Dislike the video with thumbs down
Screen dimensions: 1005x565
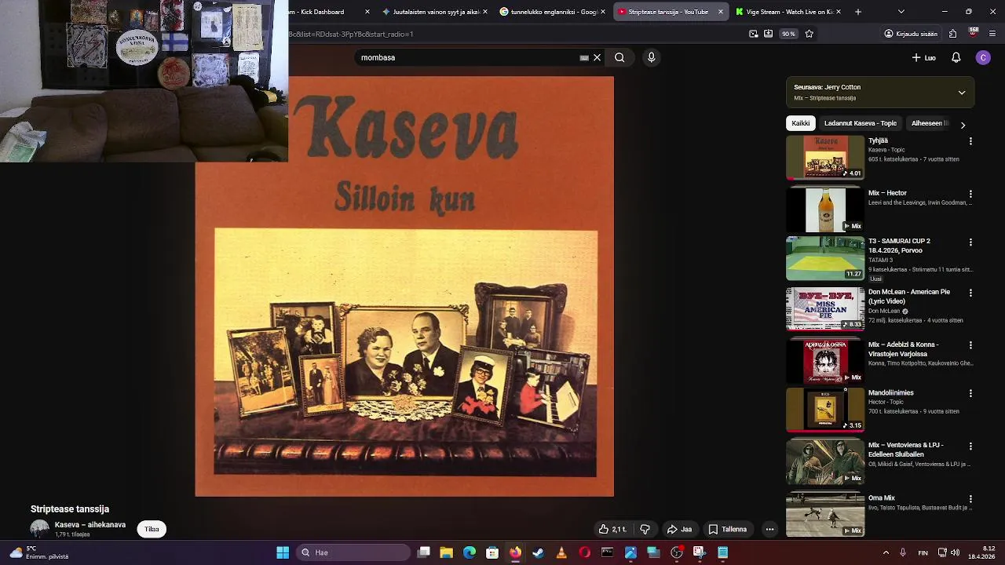coord(645,529)
